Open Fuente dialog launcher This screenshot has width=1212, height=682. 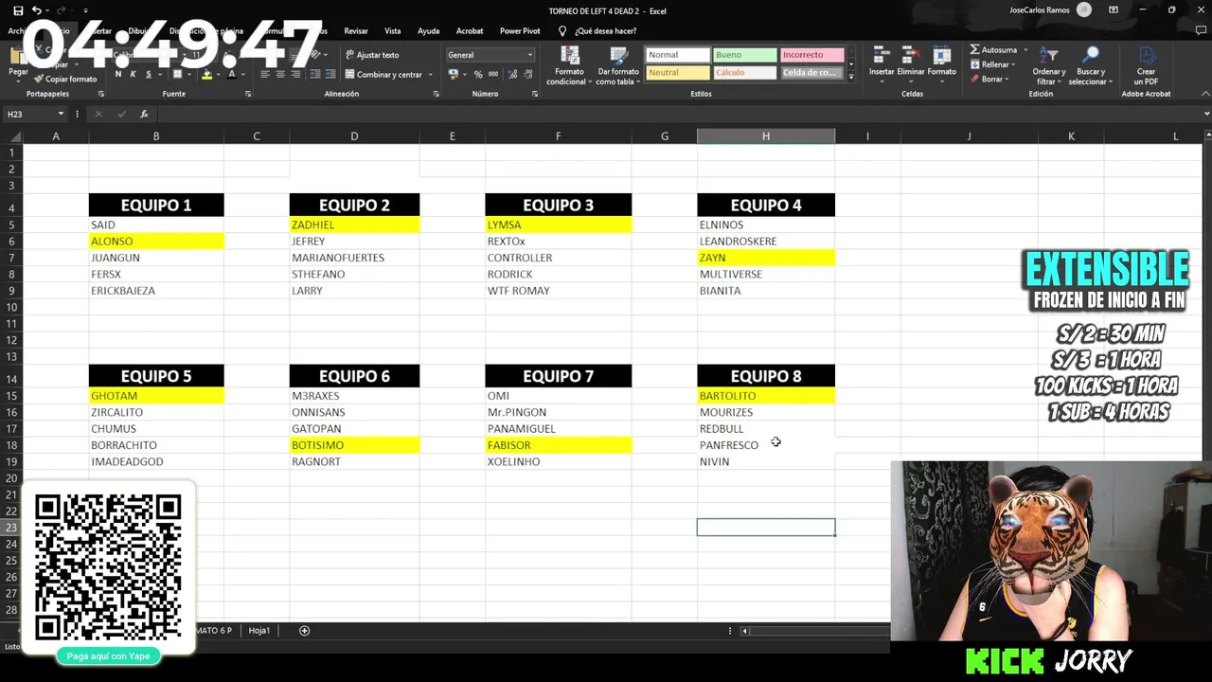248,94
